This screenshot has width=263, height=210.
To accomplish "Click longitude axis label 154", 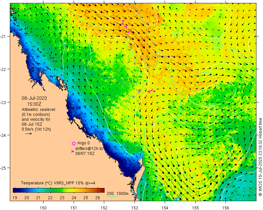I will [165, 208].
